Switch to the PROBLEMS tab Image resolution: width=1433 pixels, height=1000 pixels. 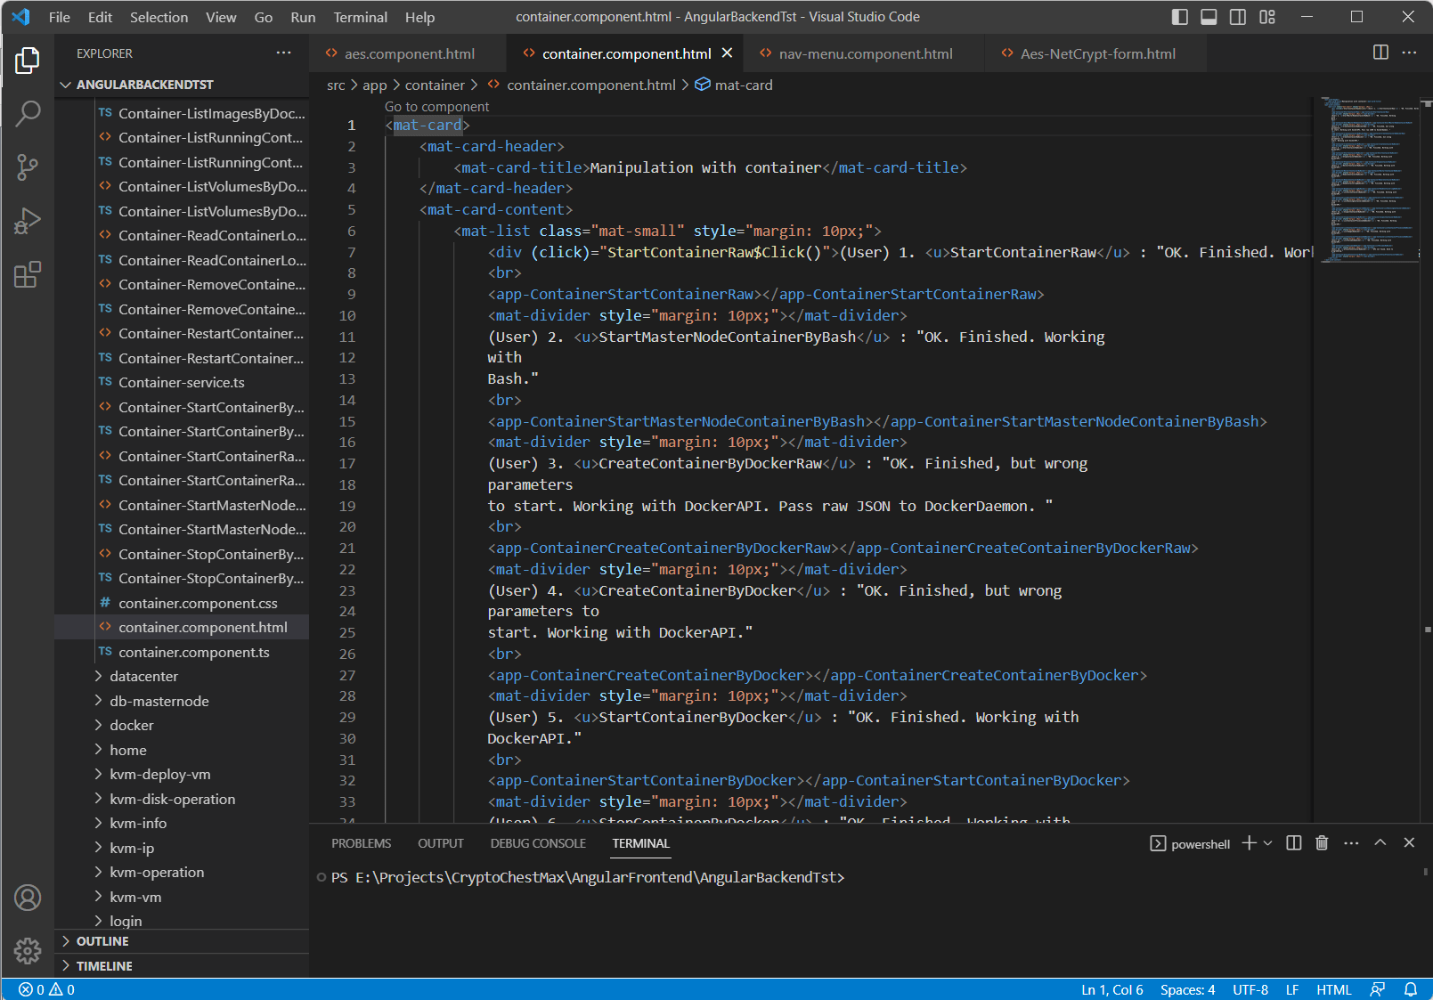(x=361, y=842)
